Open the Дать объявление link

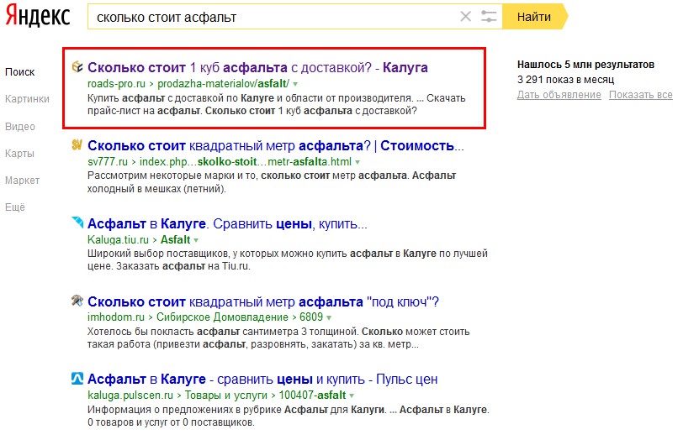[559, 95]
